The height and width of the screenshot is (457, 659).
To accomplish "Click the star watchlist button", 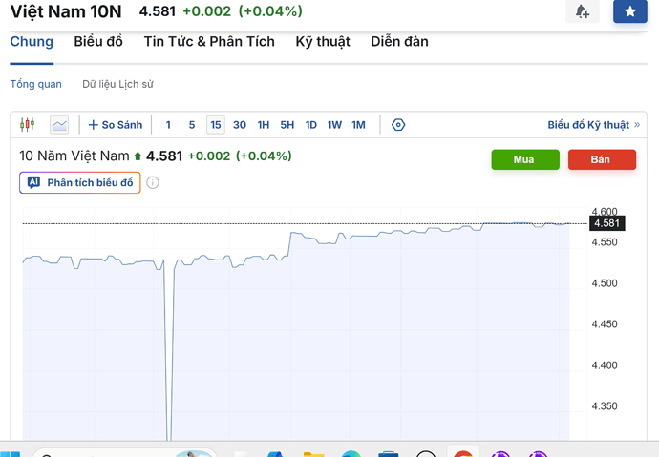I will 630,11.
